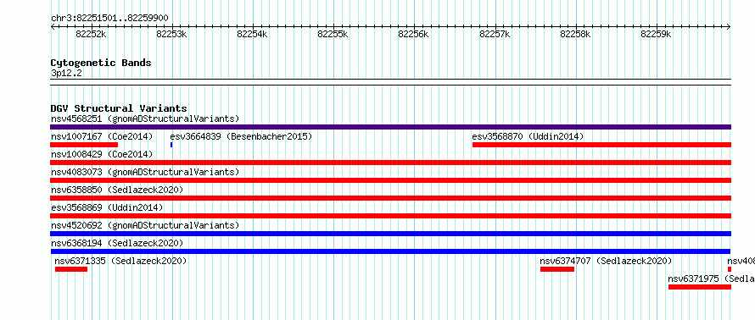Open the esv3568869 (Uddin2014) label
755x320 pixels.
[x=107, y=207]
